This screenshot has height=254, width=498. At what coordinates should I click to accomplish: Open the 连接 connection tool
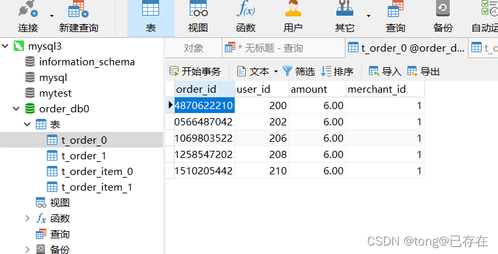tap(28, 16)
